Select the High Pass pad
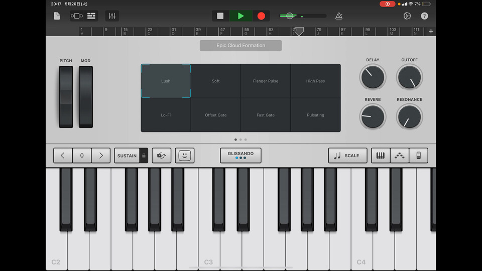The height and width of the screenshot is (271, 482). point(315,81)
